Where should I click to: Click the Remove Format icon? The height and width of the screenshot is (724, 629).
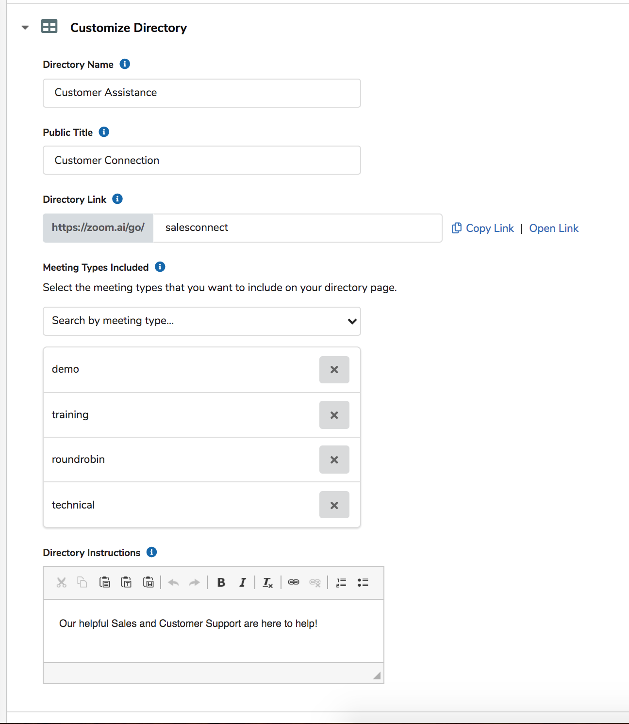coord(267,582)
